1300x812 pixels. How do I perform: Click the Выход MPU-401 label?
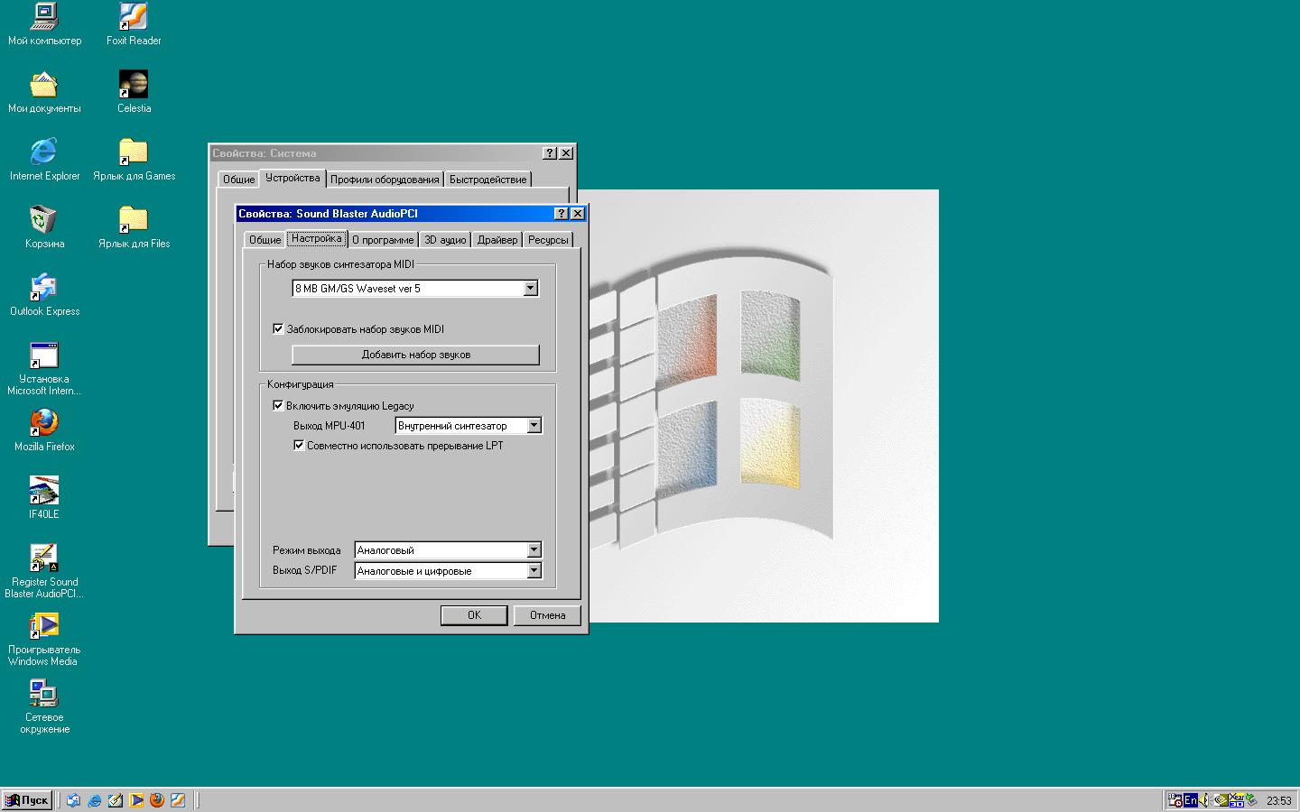(330, 426)
